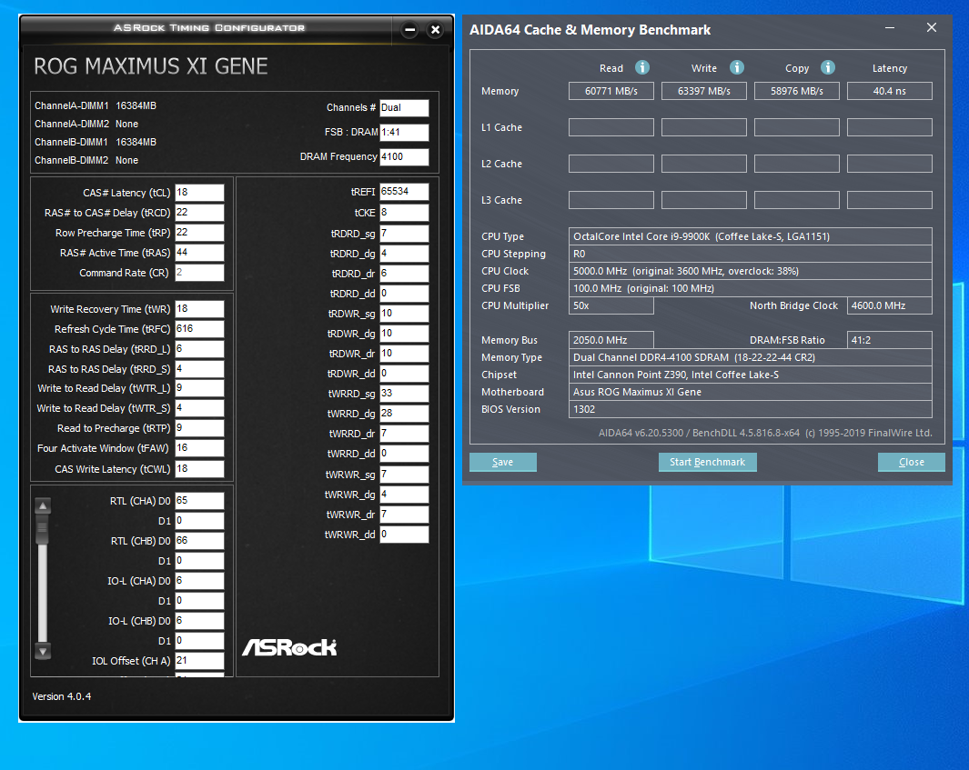Click the tWRWR_sg value field

click(x=404, y=475)
